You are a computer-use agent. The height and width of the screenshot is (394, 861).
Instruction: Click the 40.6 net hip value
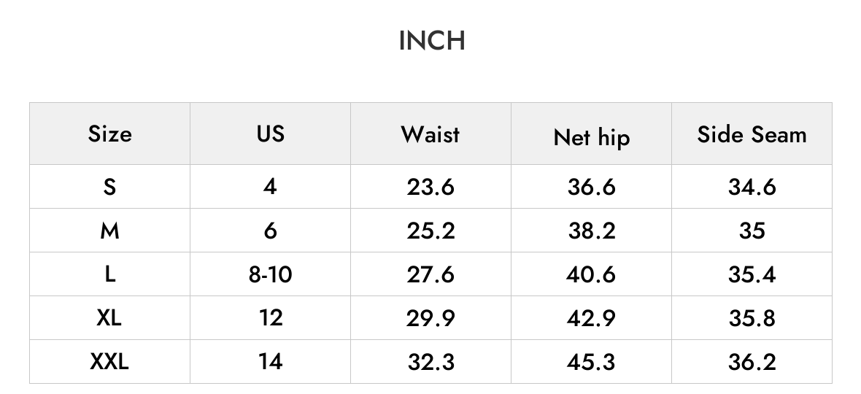(591, 274)
